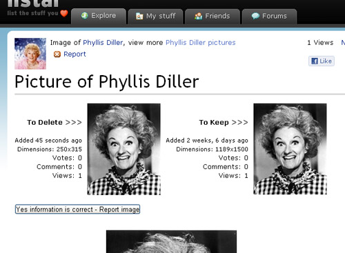Image resolution: width=345 pixels, height=253 pixels.
Task: Open the color Phyllis Diller profile thumbnail
Action: pyautogui.click(x=30, y=54)
